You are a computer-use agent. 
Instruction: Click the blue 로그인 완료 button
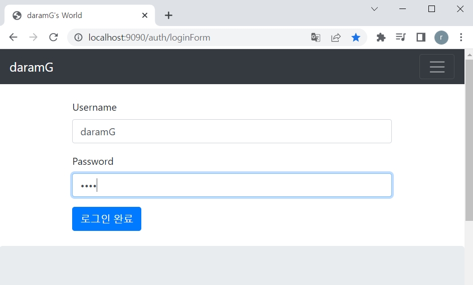(107, 219)
